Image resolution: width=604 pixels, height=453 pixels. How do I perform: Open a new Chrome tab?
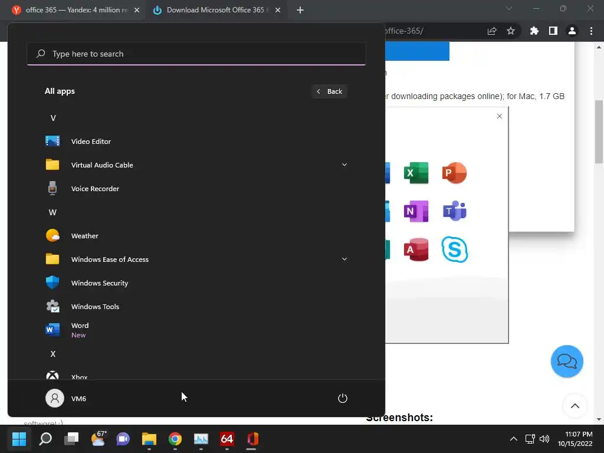point(300,11)
